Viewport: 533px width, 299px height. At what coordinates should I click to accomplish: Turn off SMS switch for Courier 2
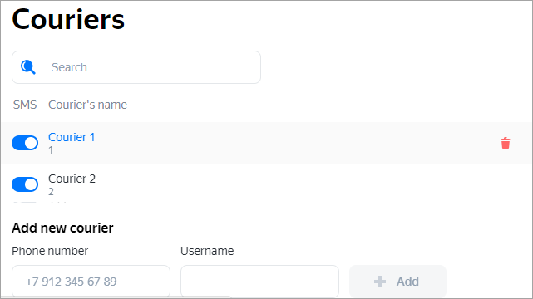[x=25, y=184]
